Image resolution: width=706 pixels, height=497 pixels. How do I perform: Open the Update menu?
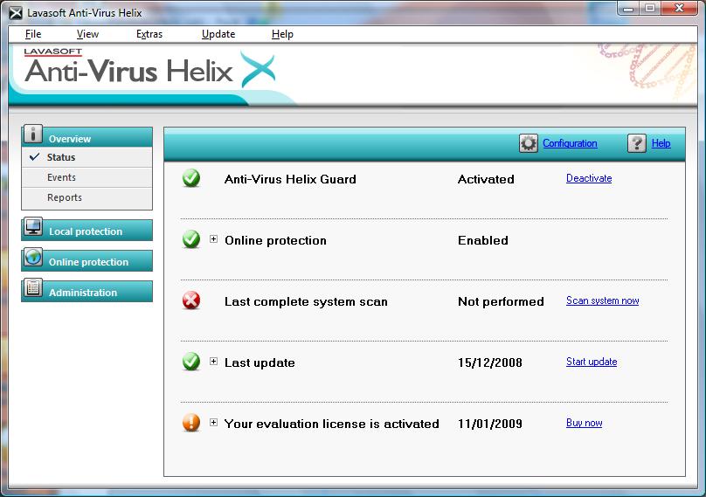coord(218,34)
